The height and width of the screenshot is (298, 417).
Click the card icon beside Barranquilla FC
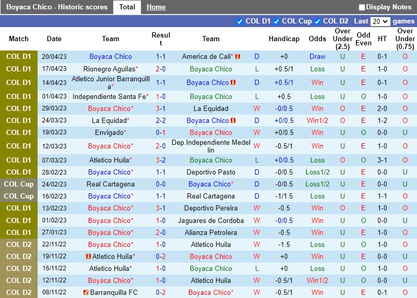coord(86,292)
